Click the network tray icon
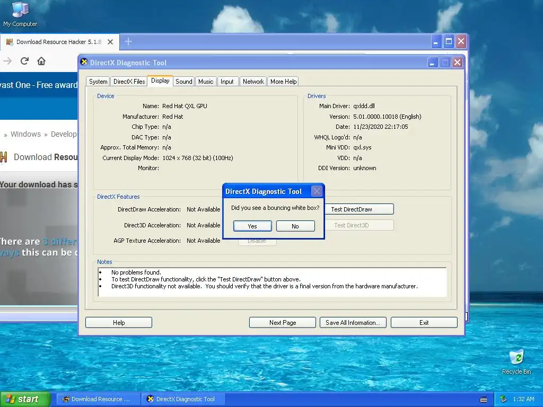The height and width of the screenshot is (407, 543). point(504,399)
